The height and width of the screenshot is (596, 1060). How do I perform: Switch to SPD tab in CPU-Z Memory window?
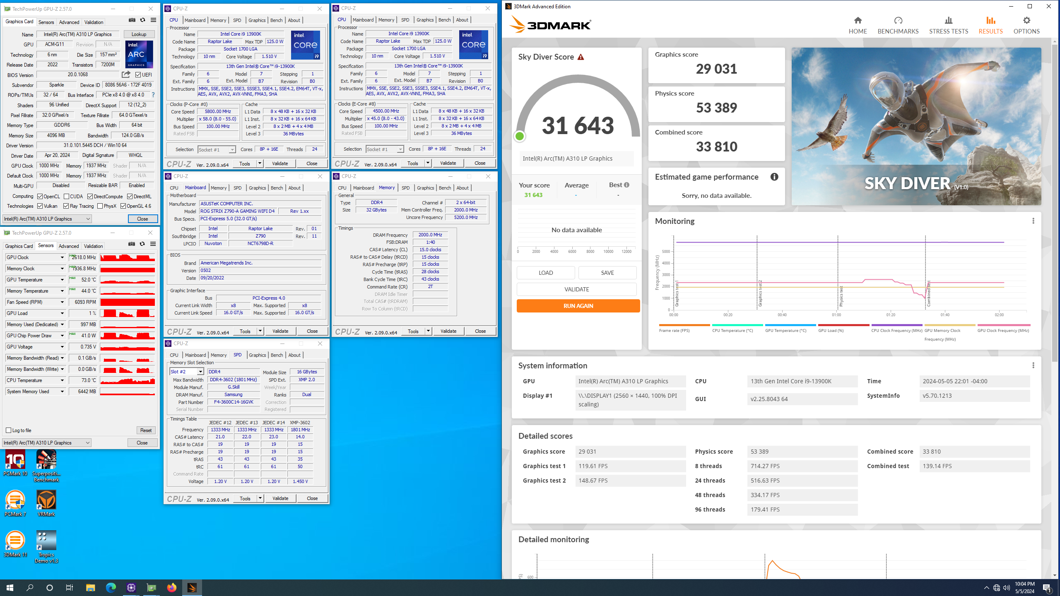tap(405, 188)
